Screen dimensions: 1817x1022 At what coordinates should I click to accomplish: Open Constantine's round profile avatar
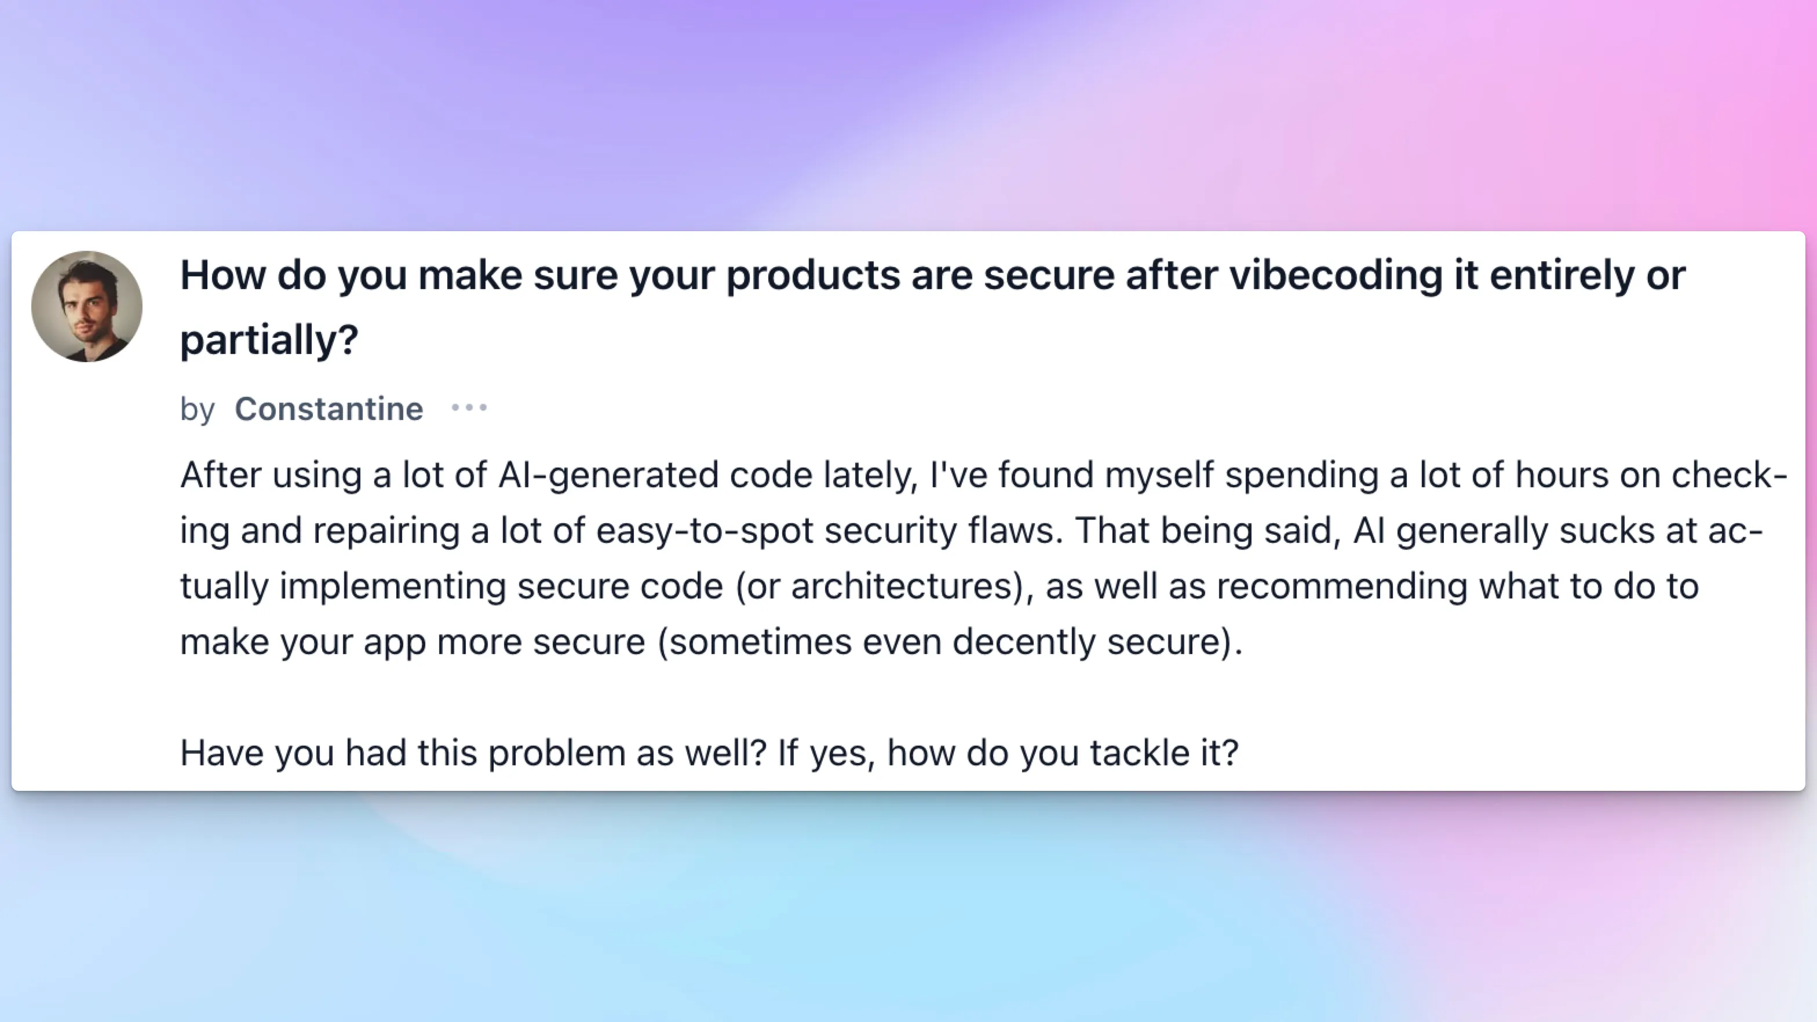[87, 306]
